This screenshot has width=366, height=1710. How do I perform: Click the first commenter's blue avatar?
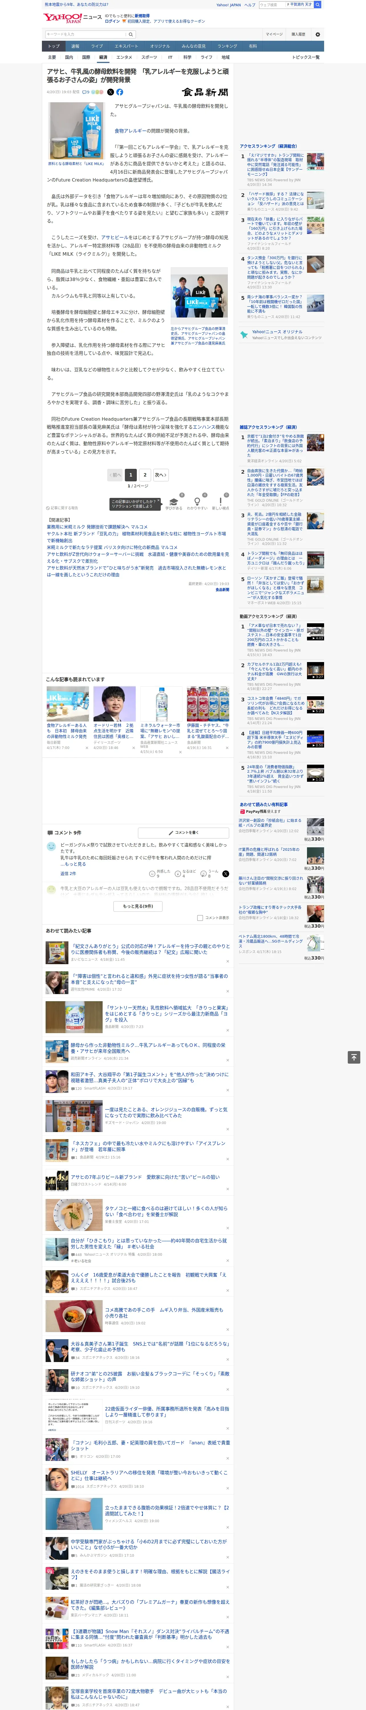pyautogui.click(x=51, y=846)
